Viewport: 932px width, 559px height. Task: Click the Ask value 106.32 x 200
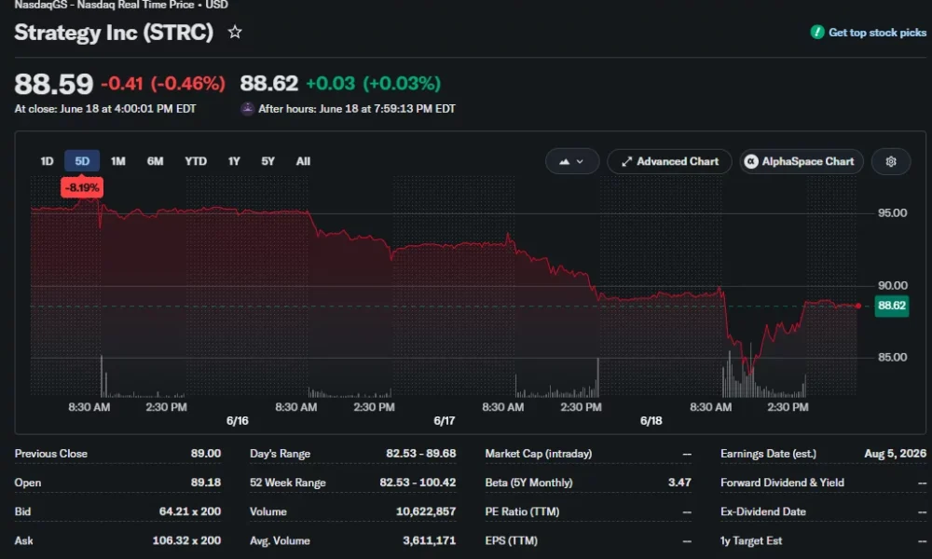coord(186,540)
